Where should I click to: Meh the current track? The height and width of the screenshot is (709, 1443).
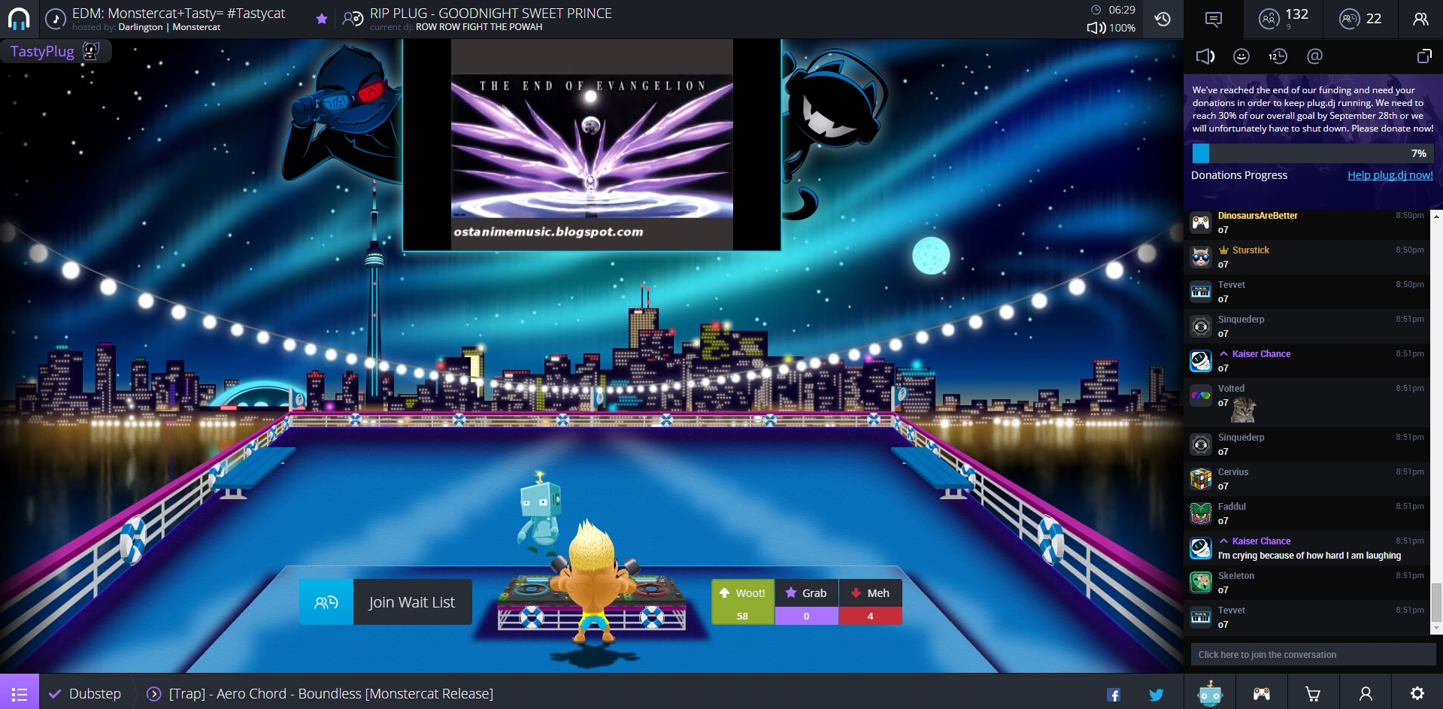coord(871,602)
